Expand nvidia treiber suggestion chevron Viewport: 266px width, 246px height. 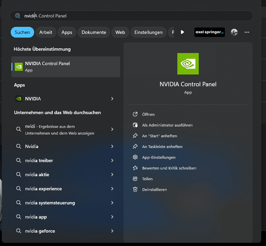pyautogui.click(x=112, y=160)
